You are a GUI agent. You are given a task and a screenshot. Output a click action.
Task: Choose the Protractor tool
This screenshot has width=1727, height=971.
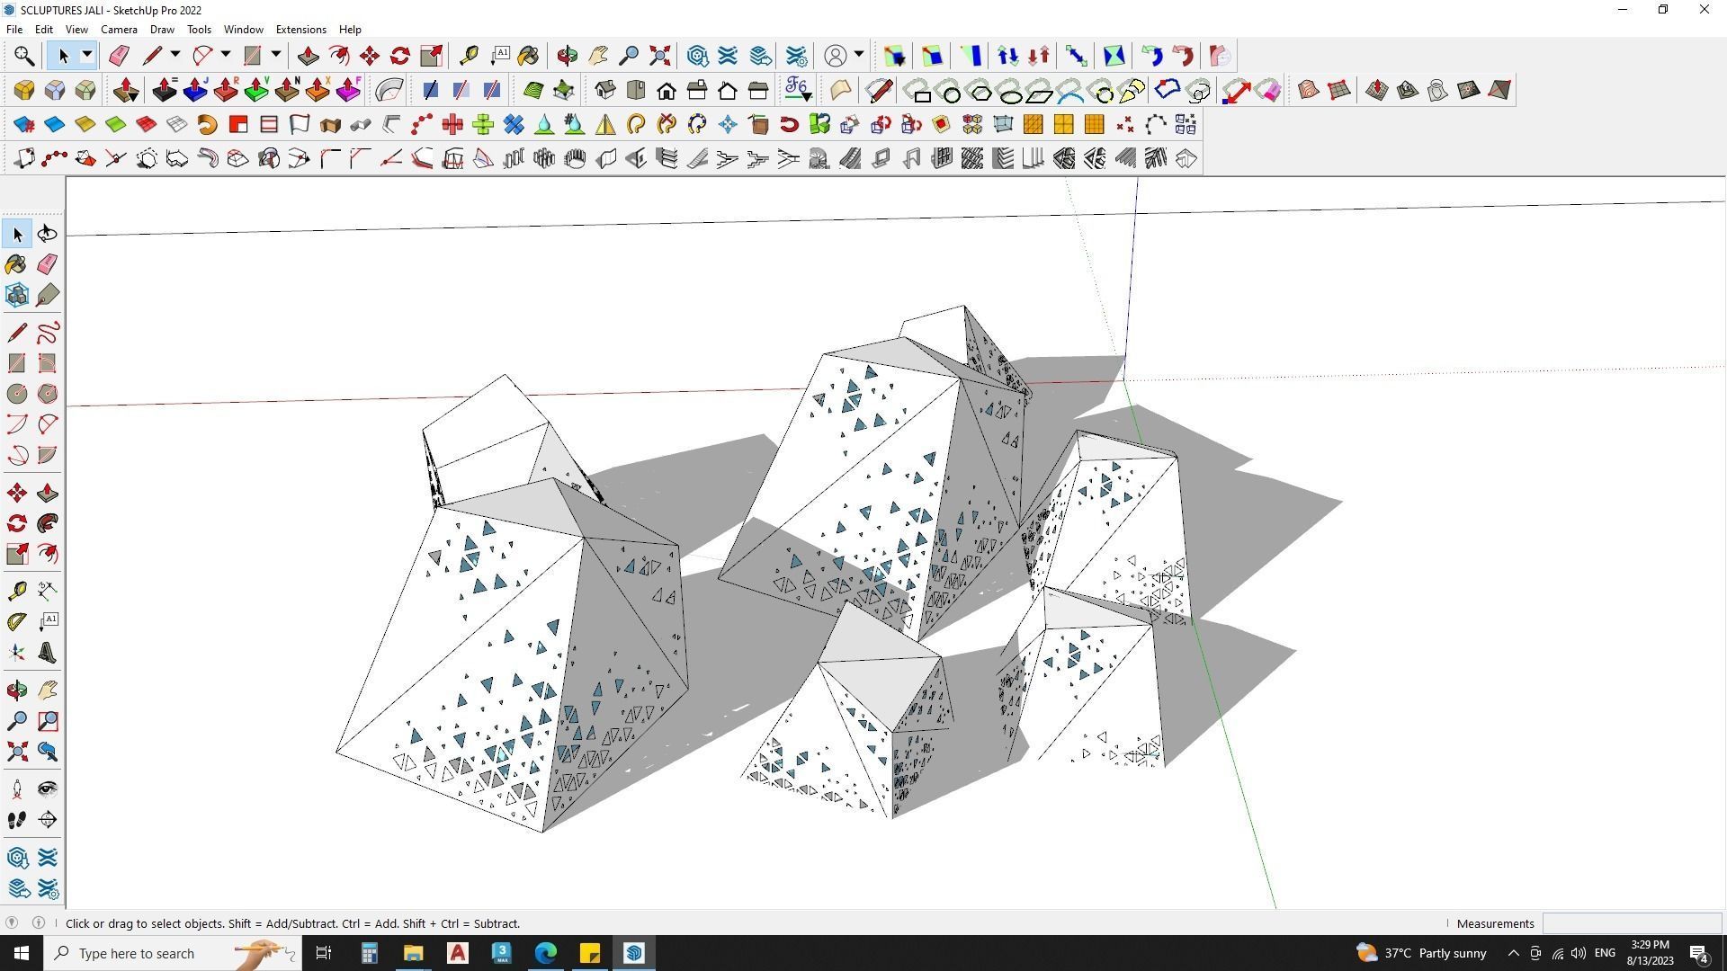tap(17, 621)
